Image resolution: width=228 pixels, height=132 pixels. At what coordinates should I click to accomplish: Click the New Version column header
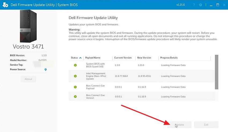coord(144,58)
